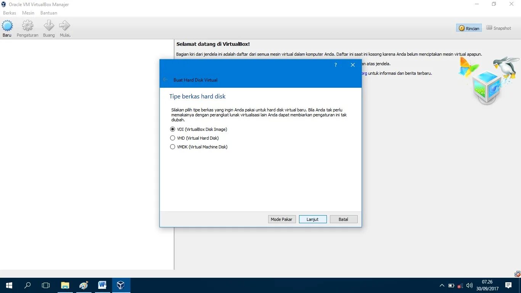
Task: Open the Berkas menu
Action: point(10,13)
